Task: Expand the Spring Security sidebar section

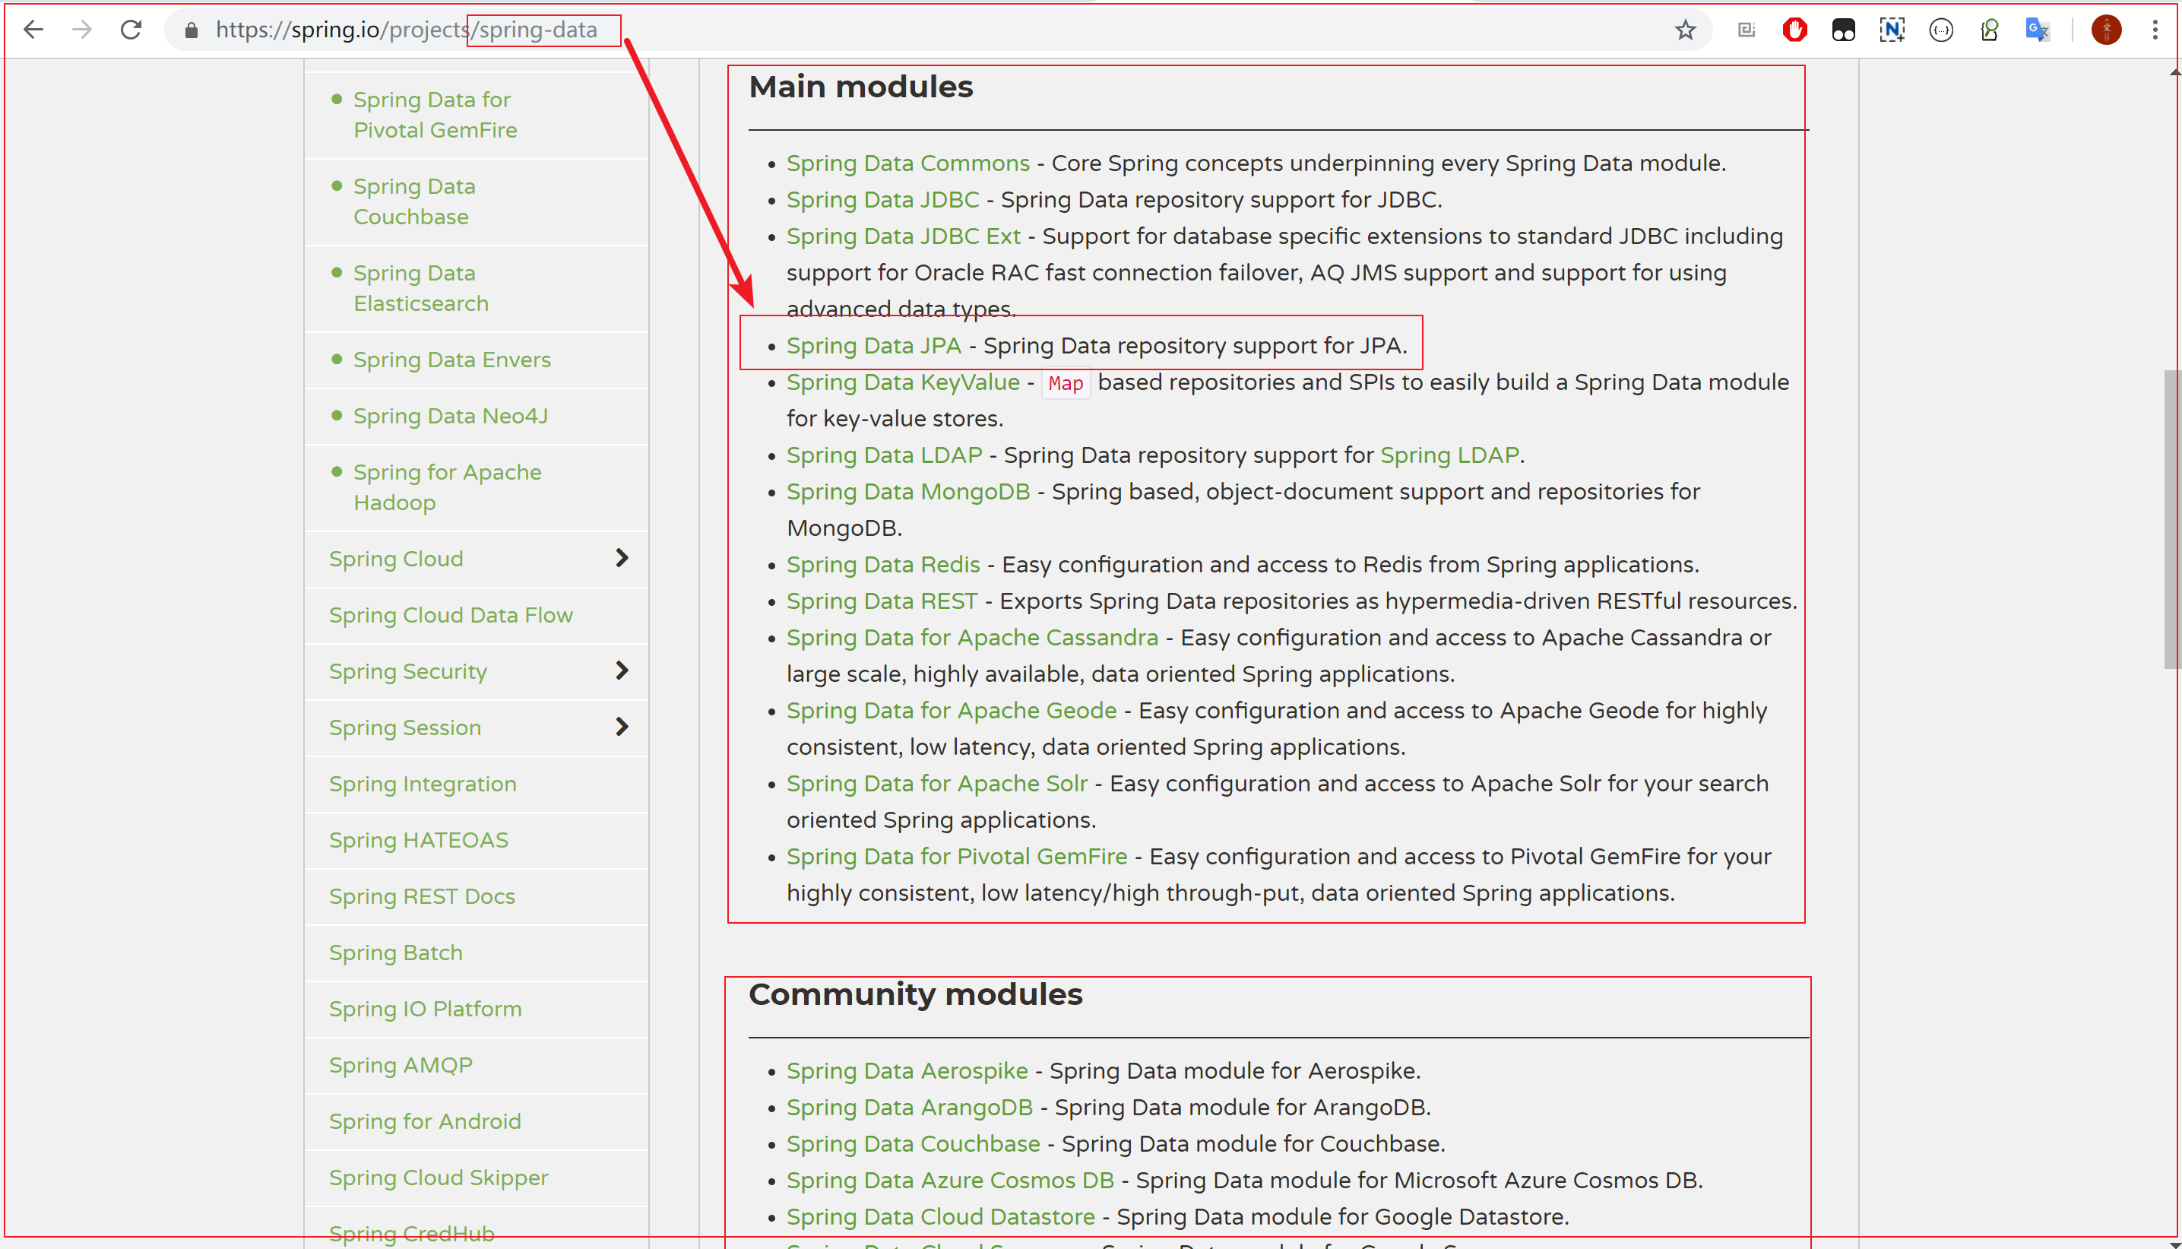Action: pyautogui.click(x=622, y=670)
